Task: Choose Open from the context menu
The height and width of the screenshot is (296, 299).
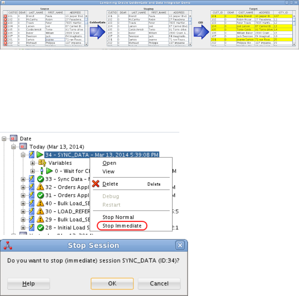Action: pos(131,163)
